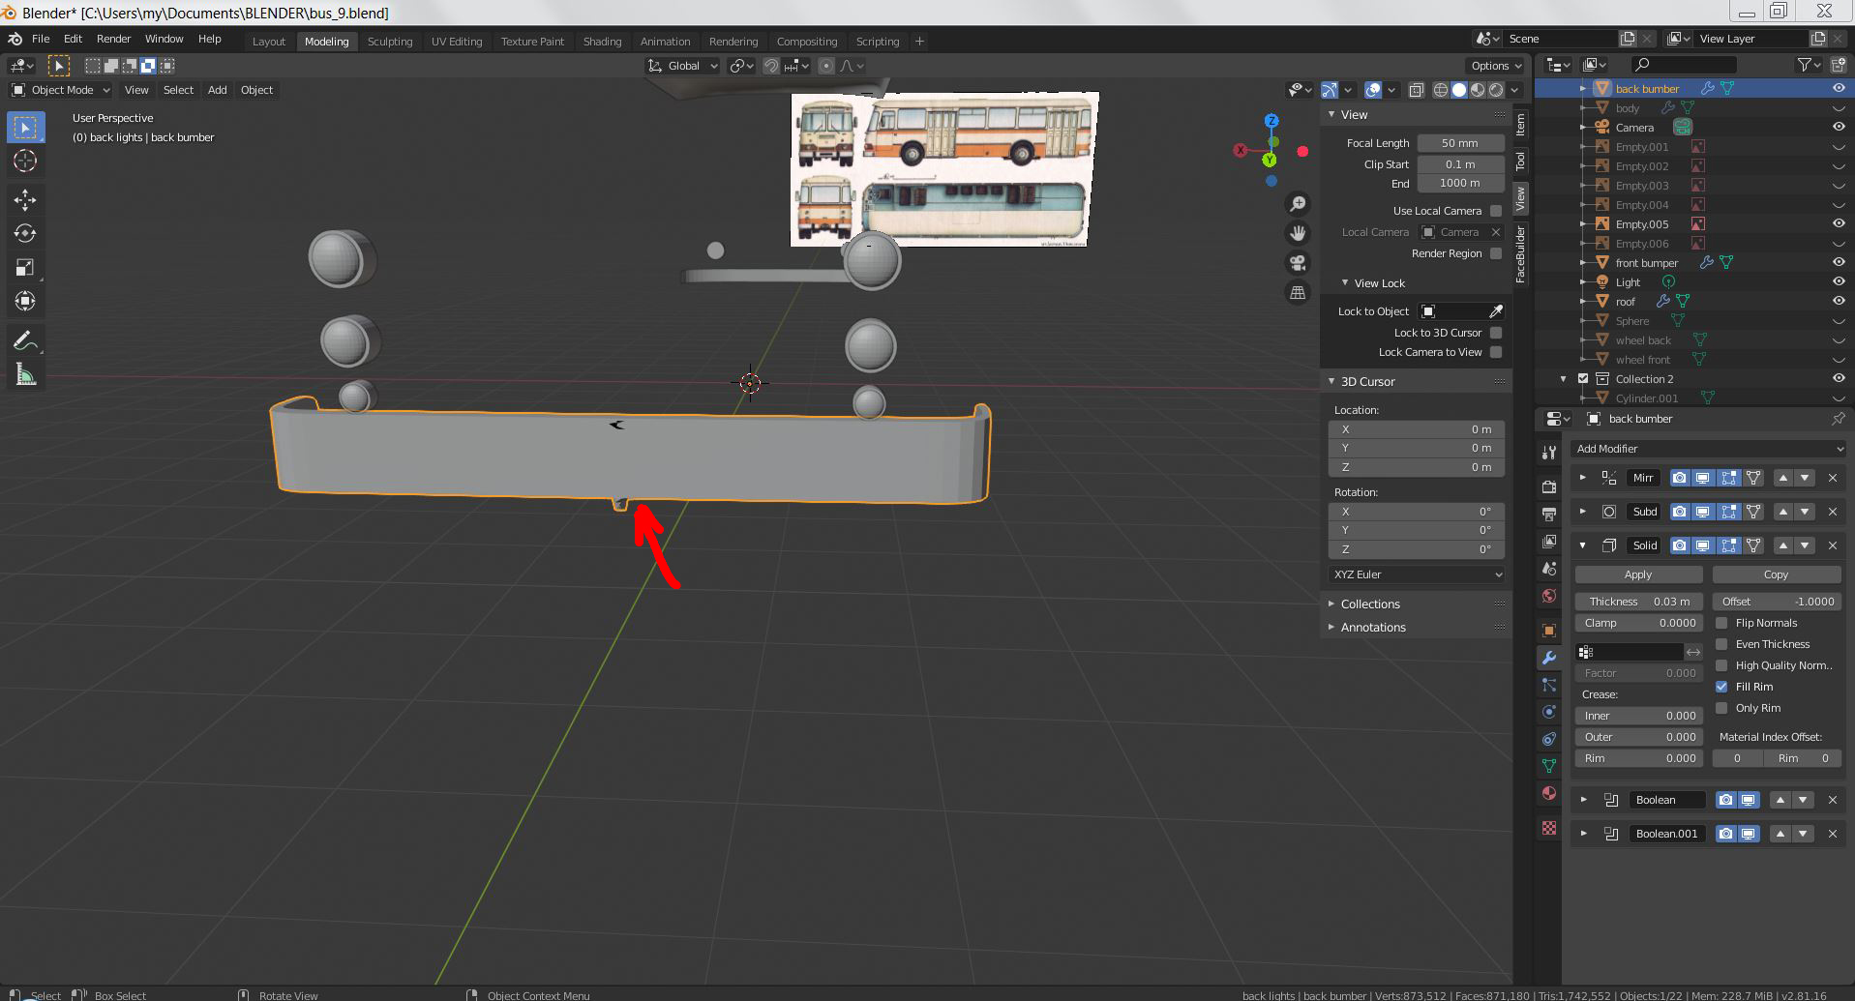Open the XYZ Euler rotation mode dropdown
Image resolution: width=1855 pixels, height=1001 pixels.
(x=1417, y=574)
